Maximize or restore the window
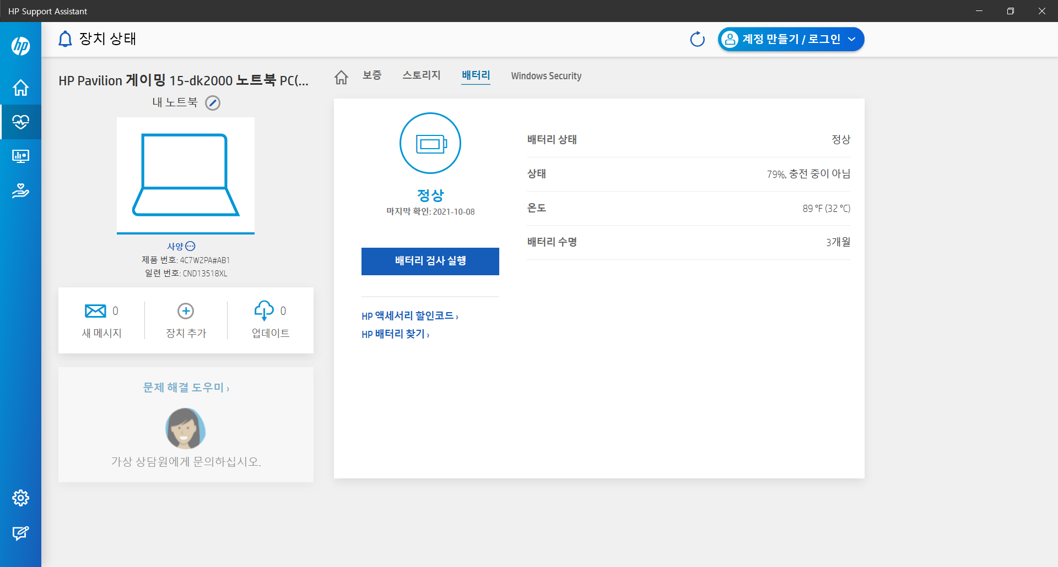 point(1011,11)
